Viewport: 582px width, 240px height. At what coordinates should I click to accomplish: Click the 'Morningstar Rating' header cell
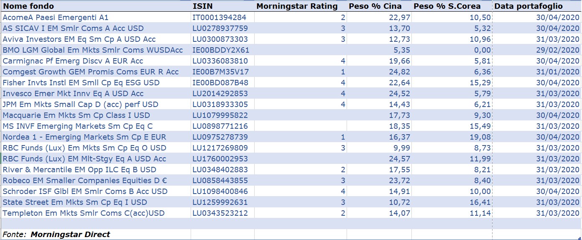(297, 6)
